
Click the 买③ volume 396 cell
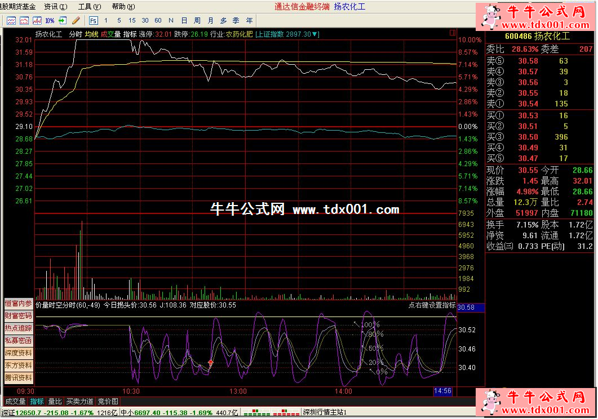(x=561, y=137)
